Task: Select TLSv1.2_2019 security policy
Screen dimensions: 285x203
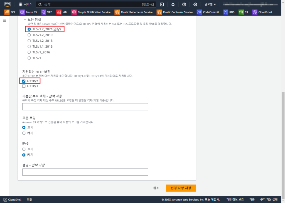Action: tap(29, 35)
